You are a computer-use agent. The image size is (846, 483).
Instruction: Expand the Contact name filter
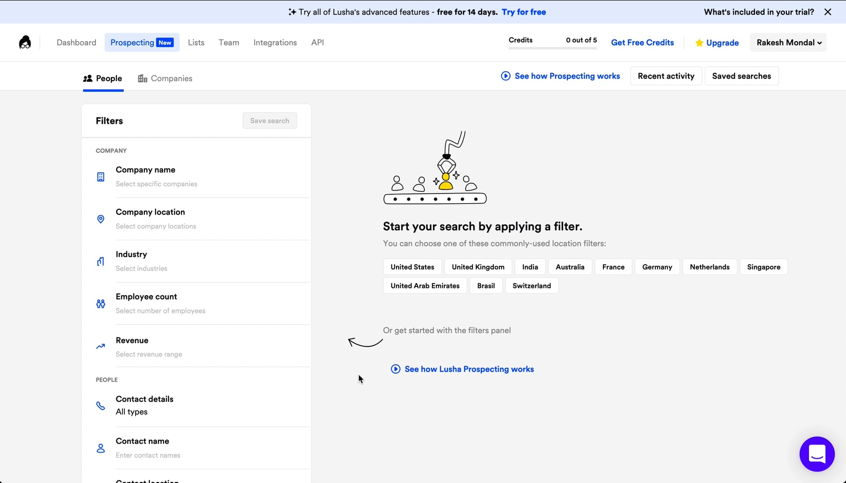pos(203,448)
